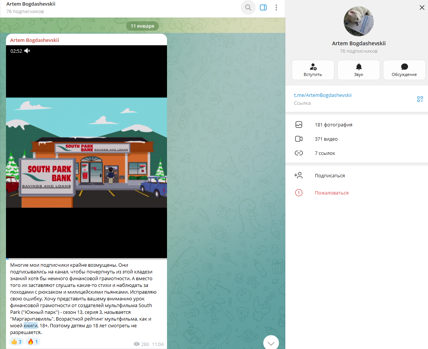The image size is (428, 349).
Task: Toggle Звук notification sound
Action: [359, 70]
